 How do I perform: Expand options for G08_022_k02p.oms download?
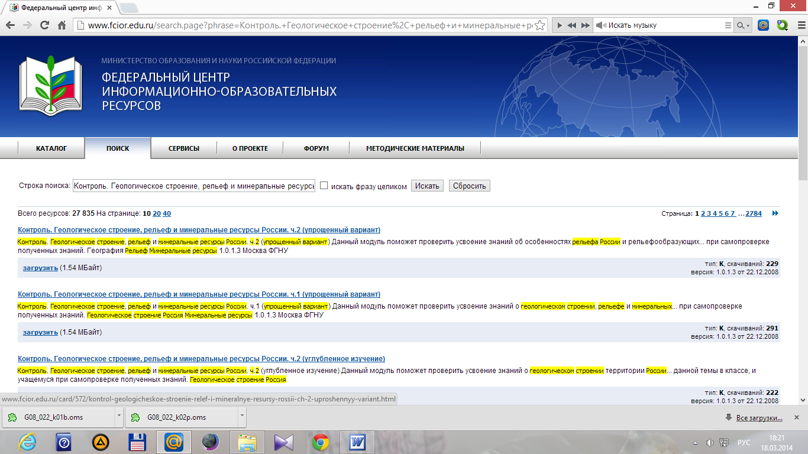(x=241, y=417)
